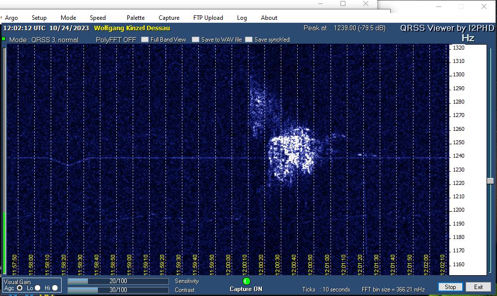Click the FFT bin size = 366.21 mHz text
This screenshot has width=497, height=296.
[x=393, y=290]
